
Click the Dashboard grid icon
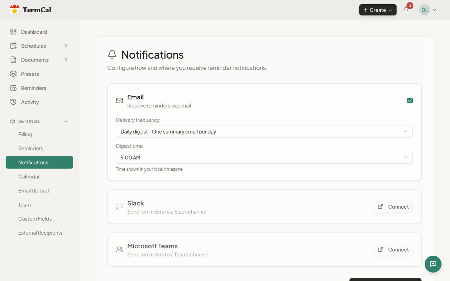click(x=13, y=32)
